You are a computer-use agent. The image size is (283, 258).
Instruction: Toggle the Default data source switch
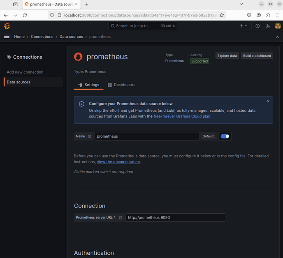coord(225,136)
